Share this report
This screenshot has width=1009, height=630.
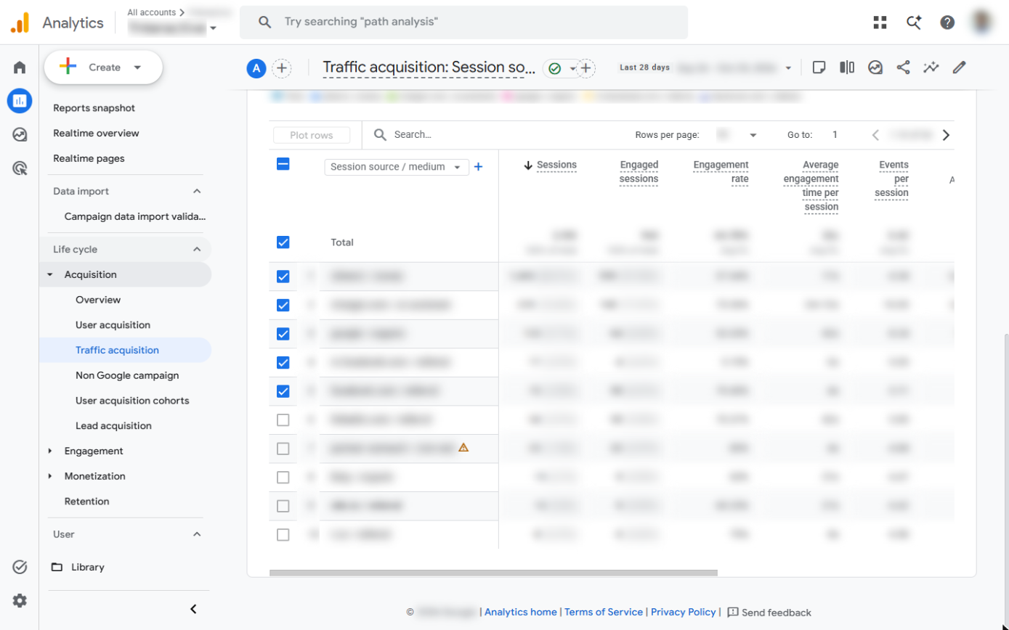coord(904,67)
